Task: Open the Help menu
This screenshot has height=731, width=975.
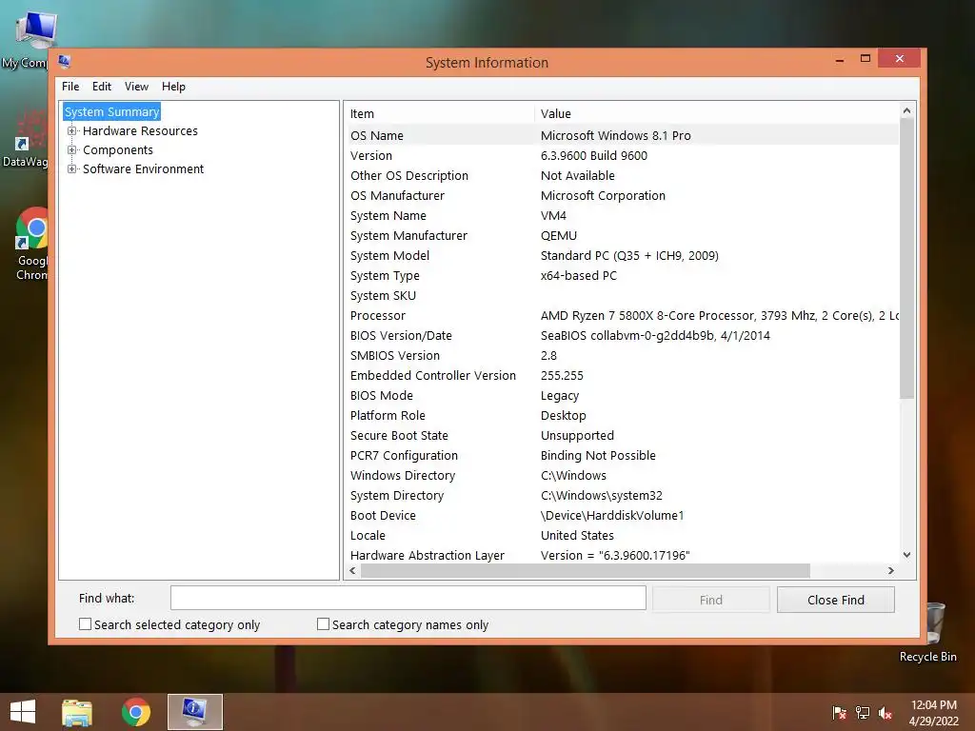Action: point(173,87)
